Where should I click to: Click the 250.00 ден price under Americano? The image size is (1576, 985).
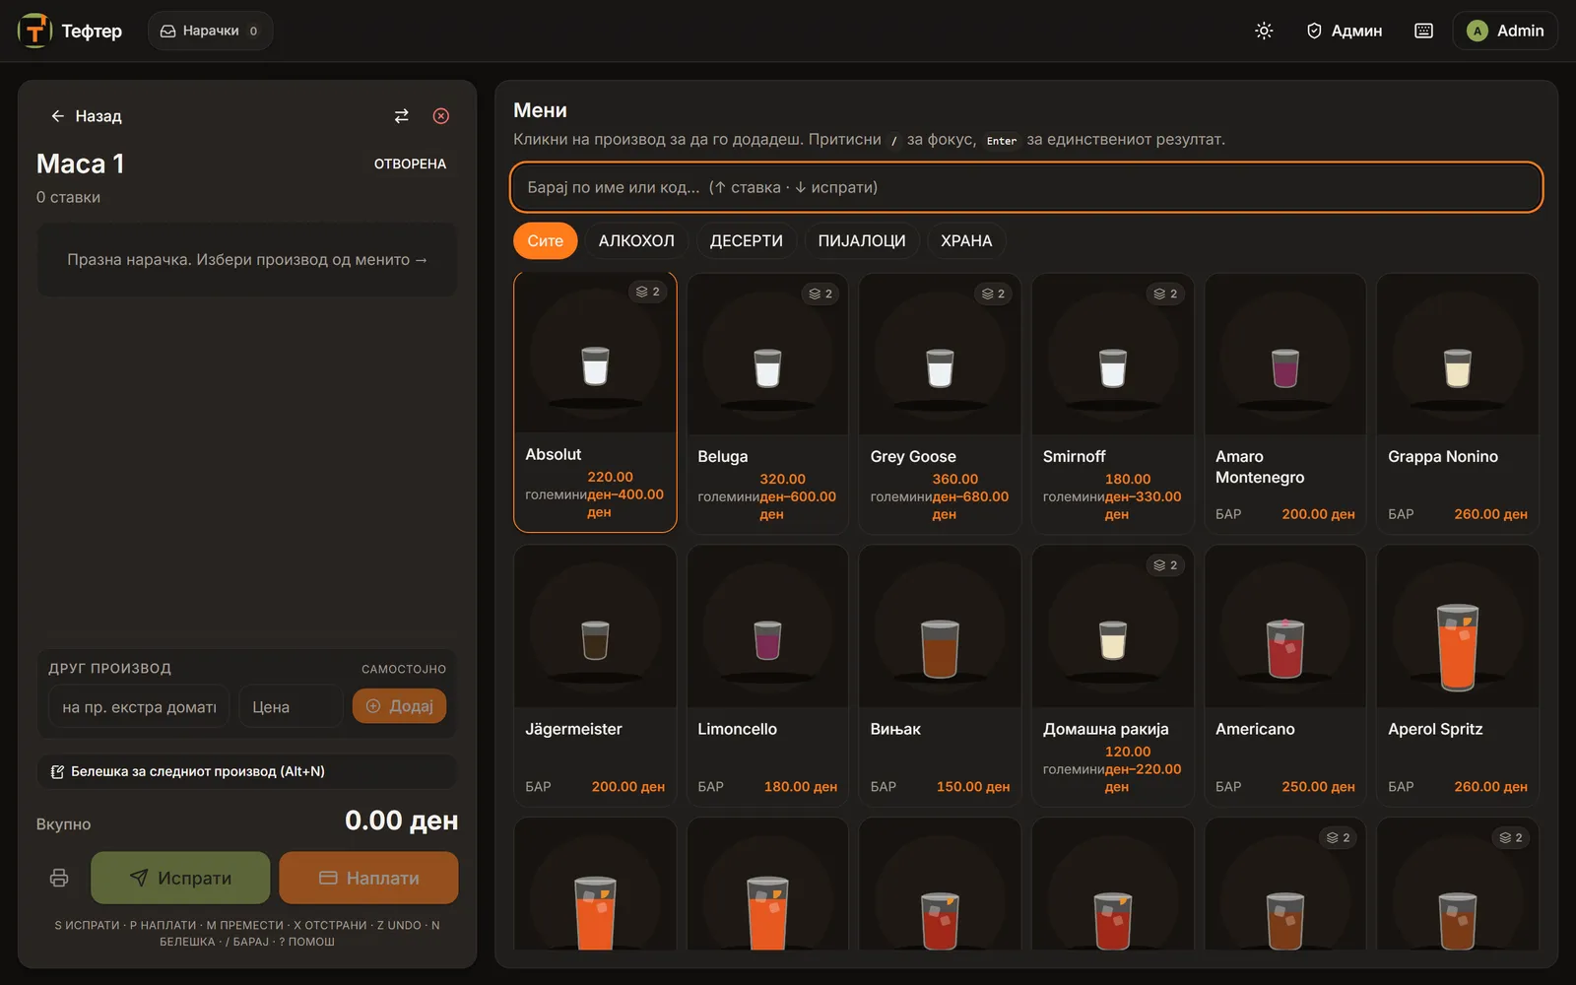(x=1318, y=786)
